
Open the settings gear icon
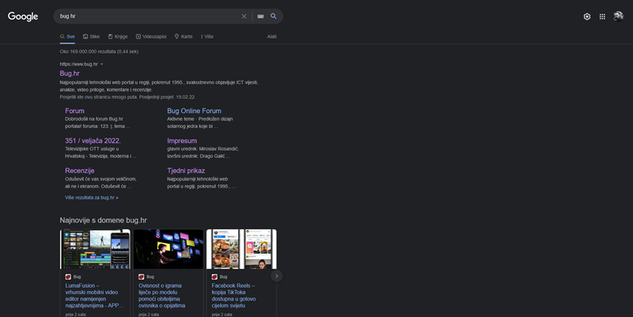587,17
